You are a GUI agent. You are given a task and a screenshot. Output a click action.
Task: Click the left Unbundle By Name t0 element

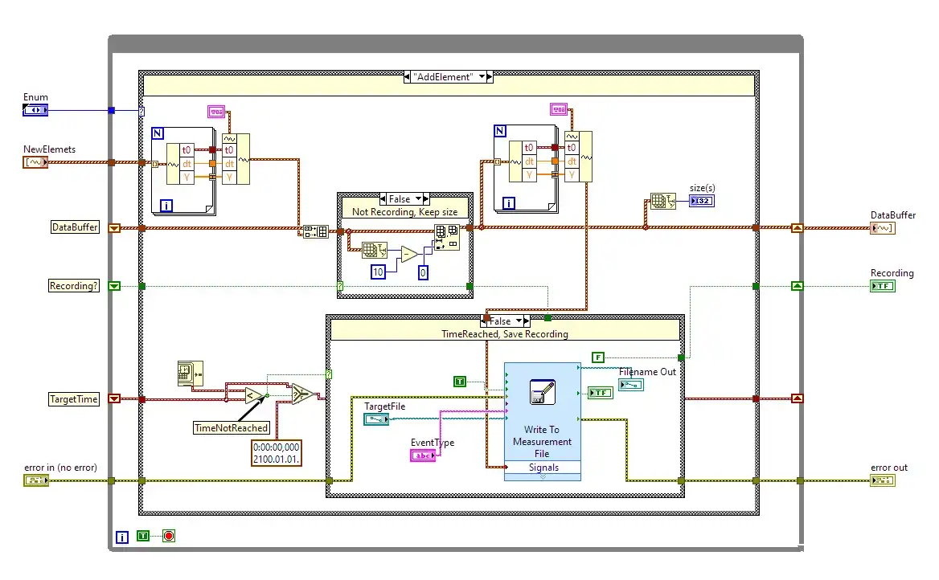coord(187,149)
